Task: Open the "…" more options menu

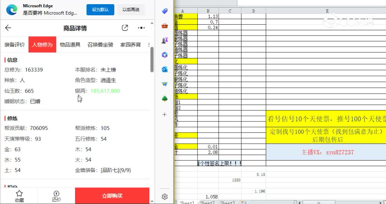Action: click(x=140, y=28)
